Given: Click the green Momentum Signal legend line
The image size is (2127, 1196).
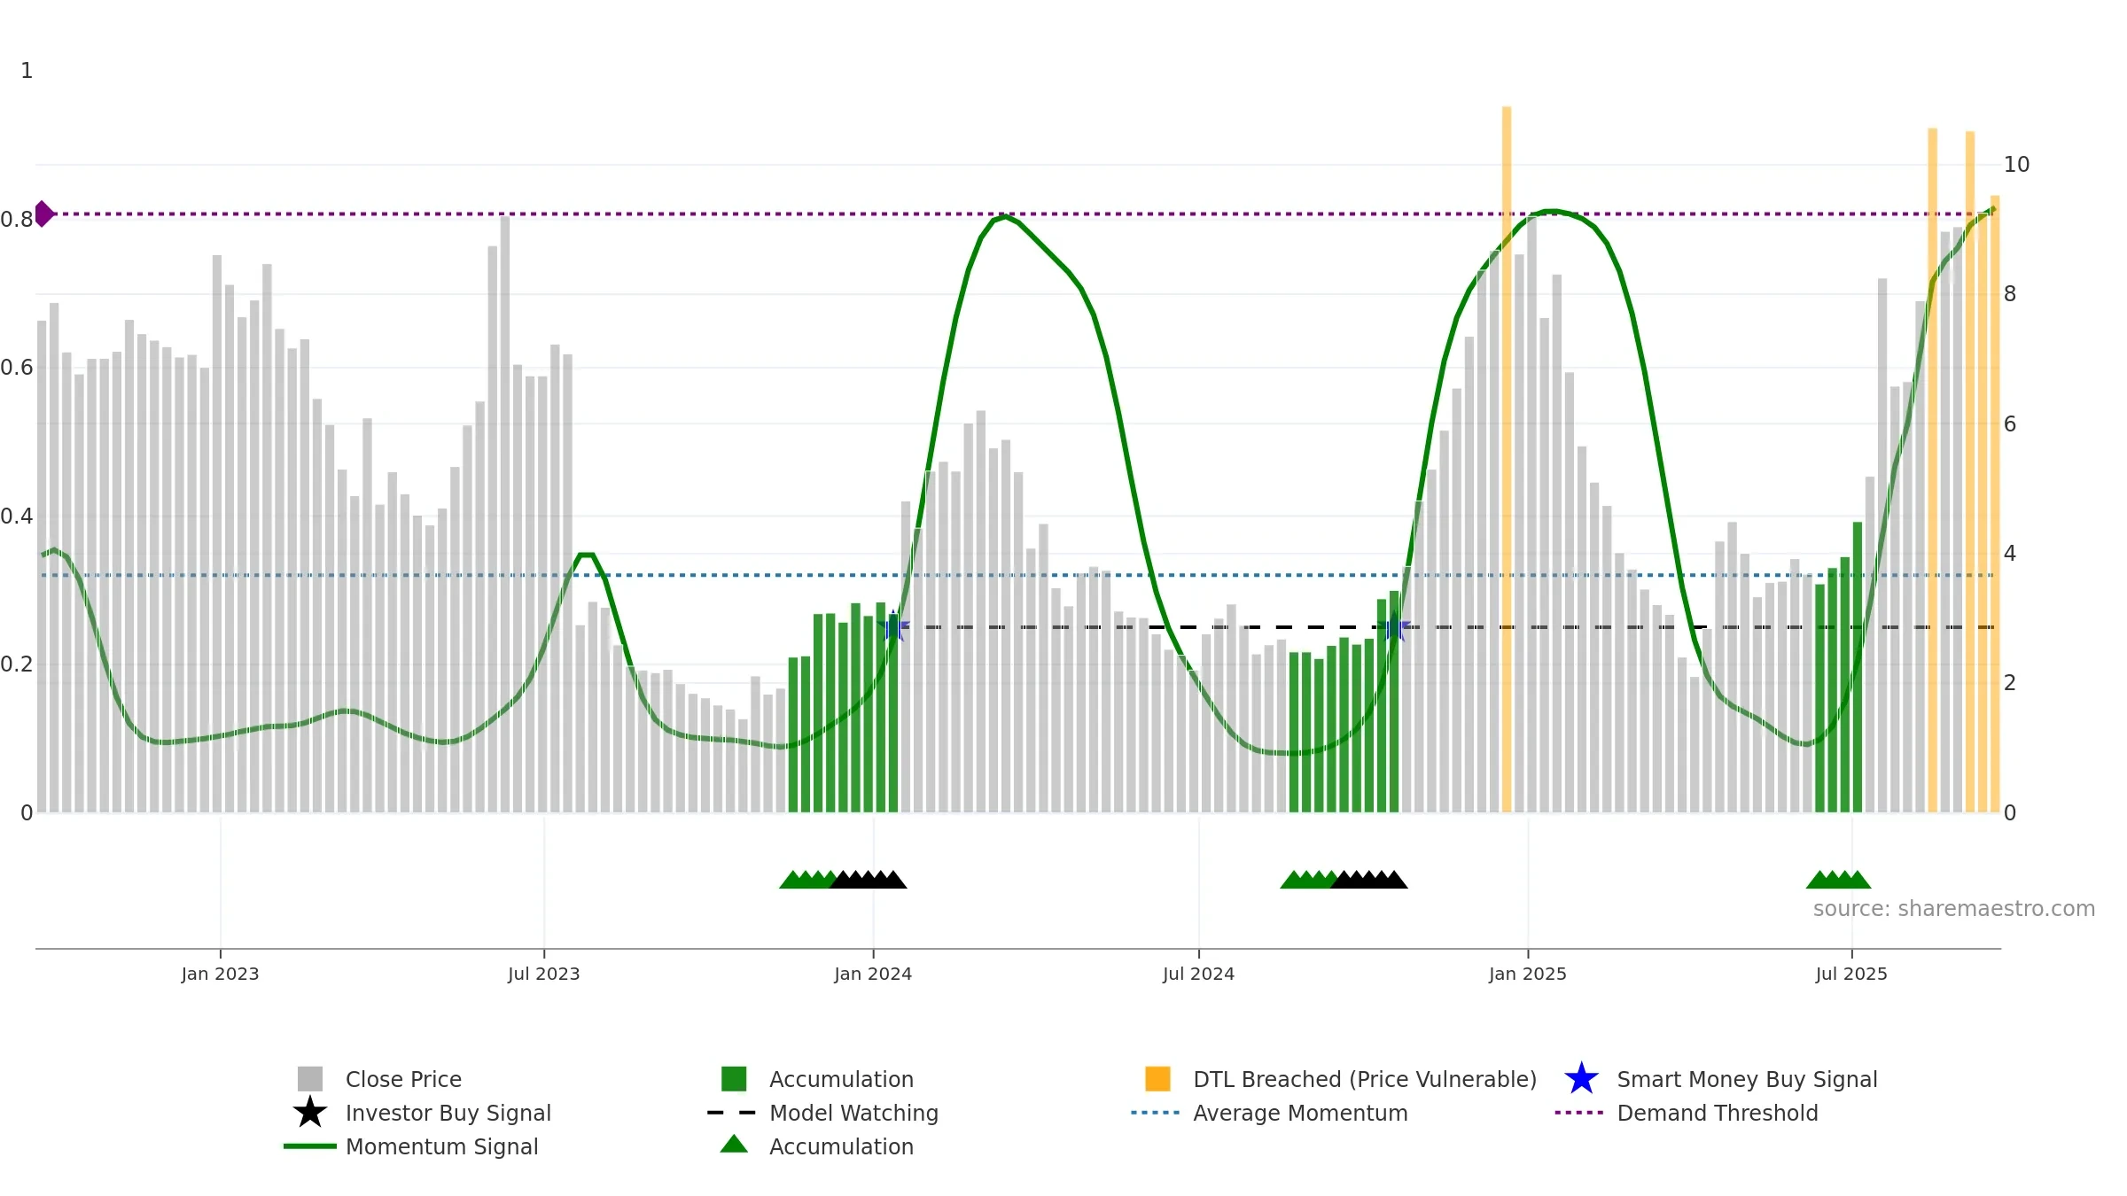Looking at the screenshot, I should coord(310,1146).
